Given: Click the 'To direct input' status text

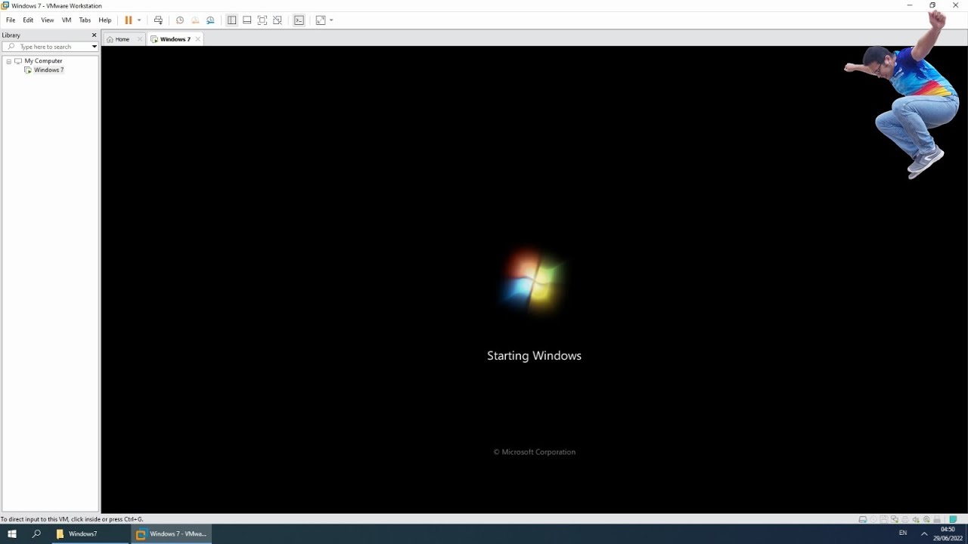Looking at the screenshot, I should (72, 519).
